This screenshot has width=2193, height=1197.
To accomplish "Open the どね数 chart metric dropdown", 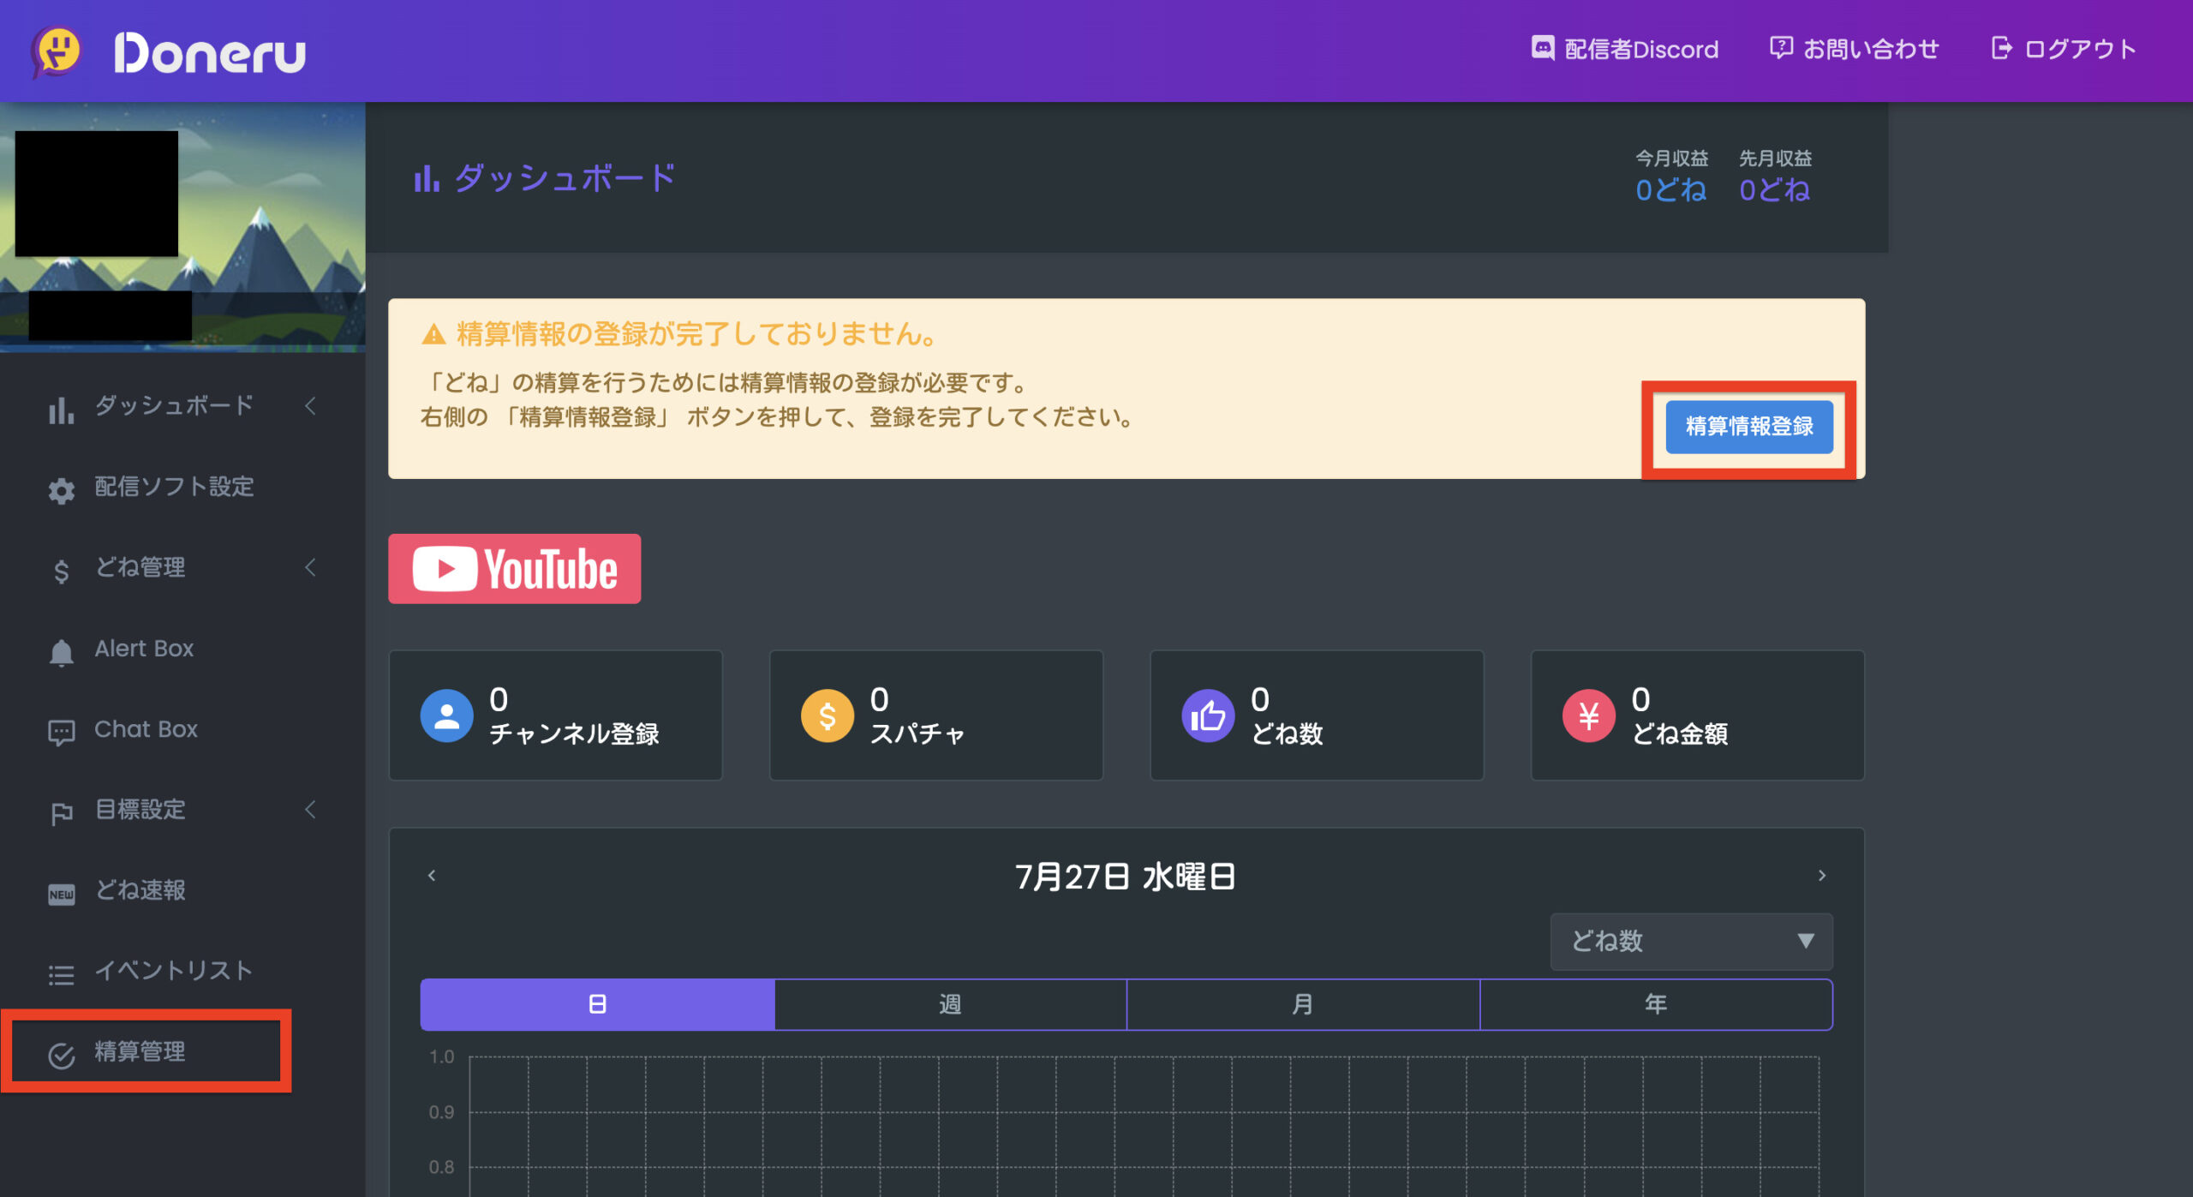I will coord(1691,941).
